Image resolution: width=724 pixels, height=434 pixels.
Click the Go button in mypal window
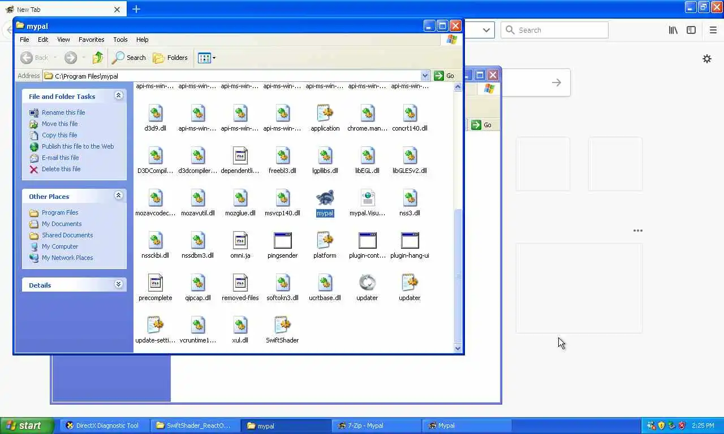[x=445, y=76]
